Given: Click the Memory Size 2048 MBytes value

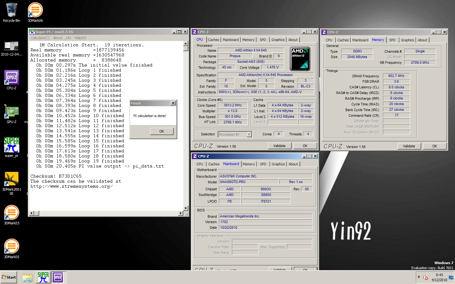Looking at the screenshot, I should (357, 57).
